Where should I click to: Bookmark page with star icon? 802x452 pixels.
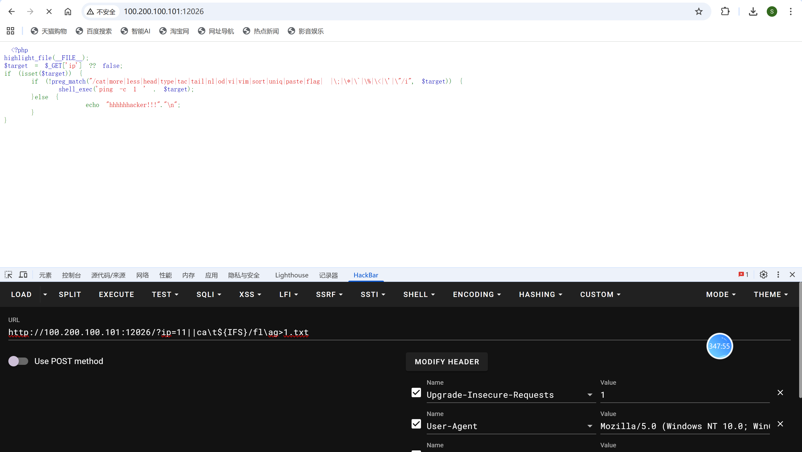[x=699, y=11]
